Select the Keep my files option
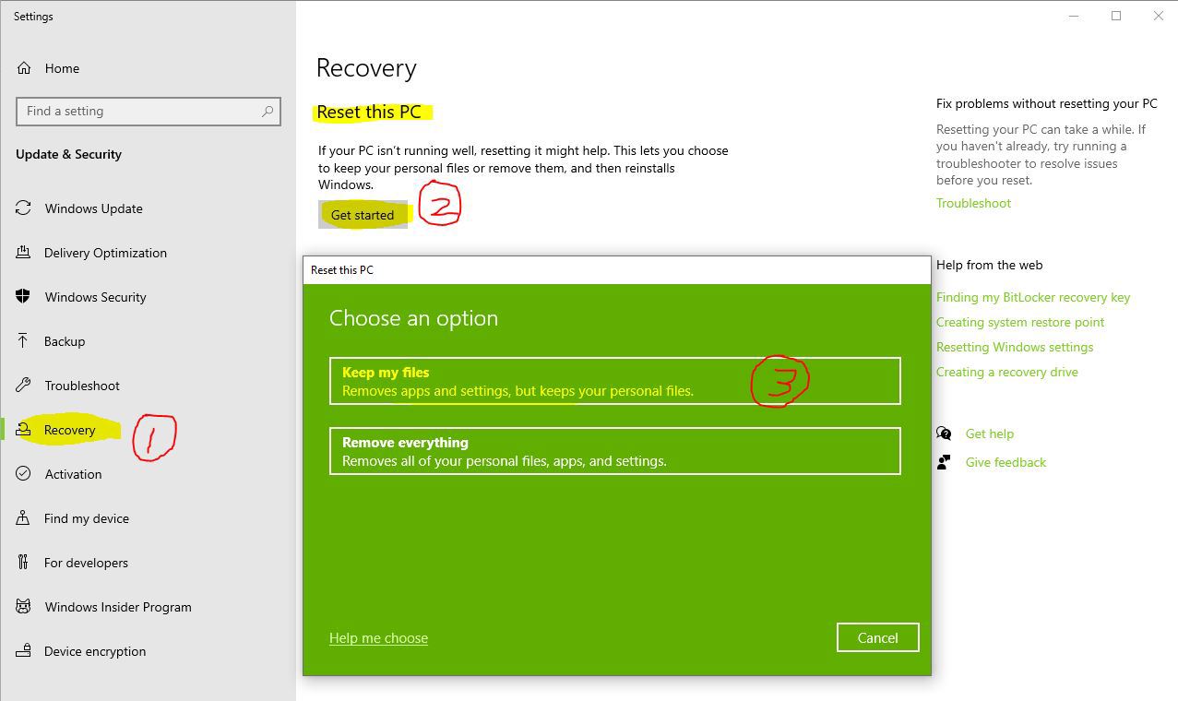 click(x=614, y=380)
